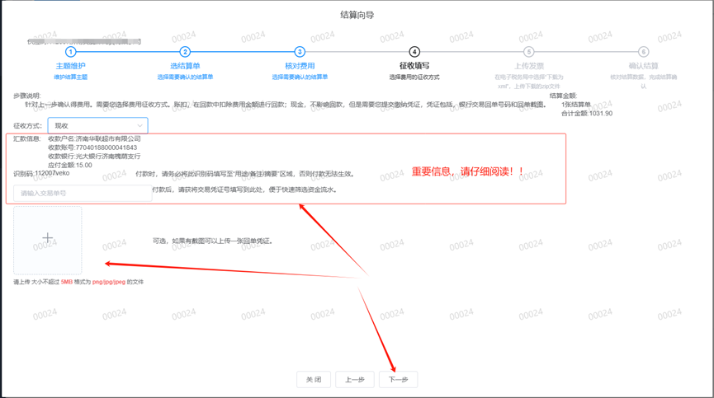The width and height of the screenshot is (714, 398).
Task: Click step 3 circle for 核对费用
Action: pos(300,52)
